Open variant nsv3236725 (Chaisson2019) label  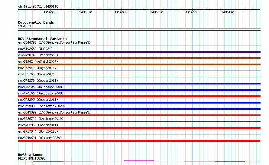(41, 119)
